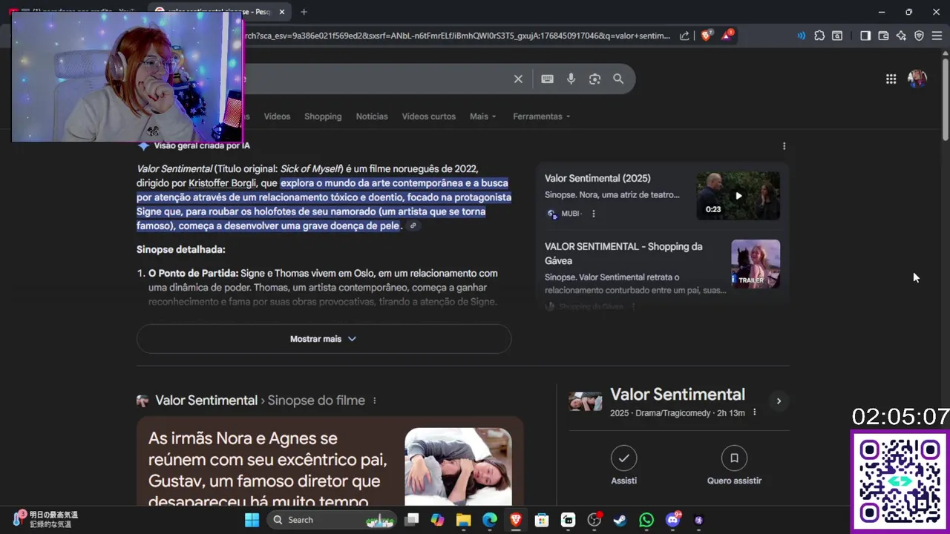950x534 pixels.
Task: Switch to the Notícias search tab
Action: (x=372, y=116)
